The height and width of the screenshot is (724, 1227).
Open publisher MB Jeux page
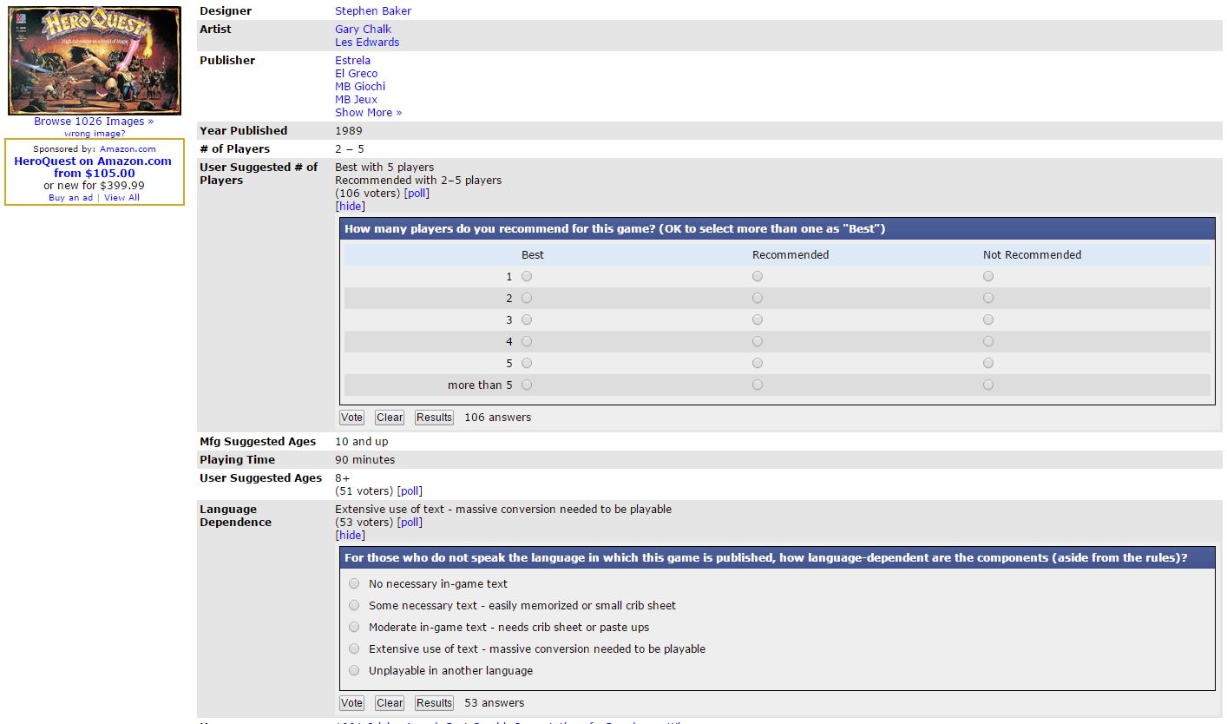pyautogui.click(x=356, y=100)
